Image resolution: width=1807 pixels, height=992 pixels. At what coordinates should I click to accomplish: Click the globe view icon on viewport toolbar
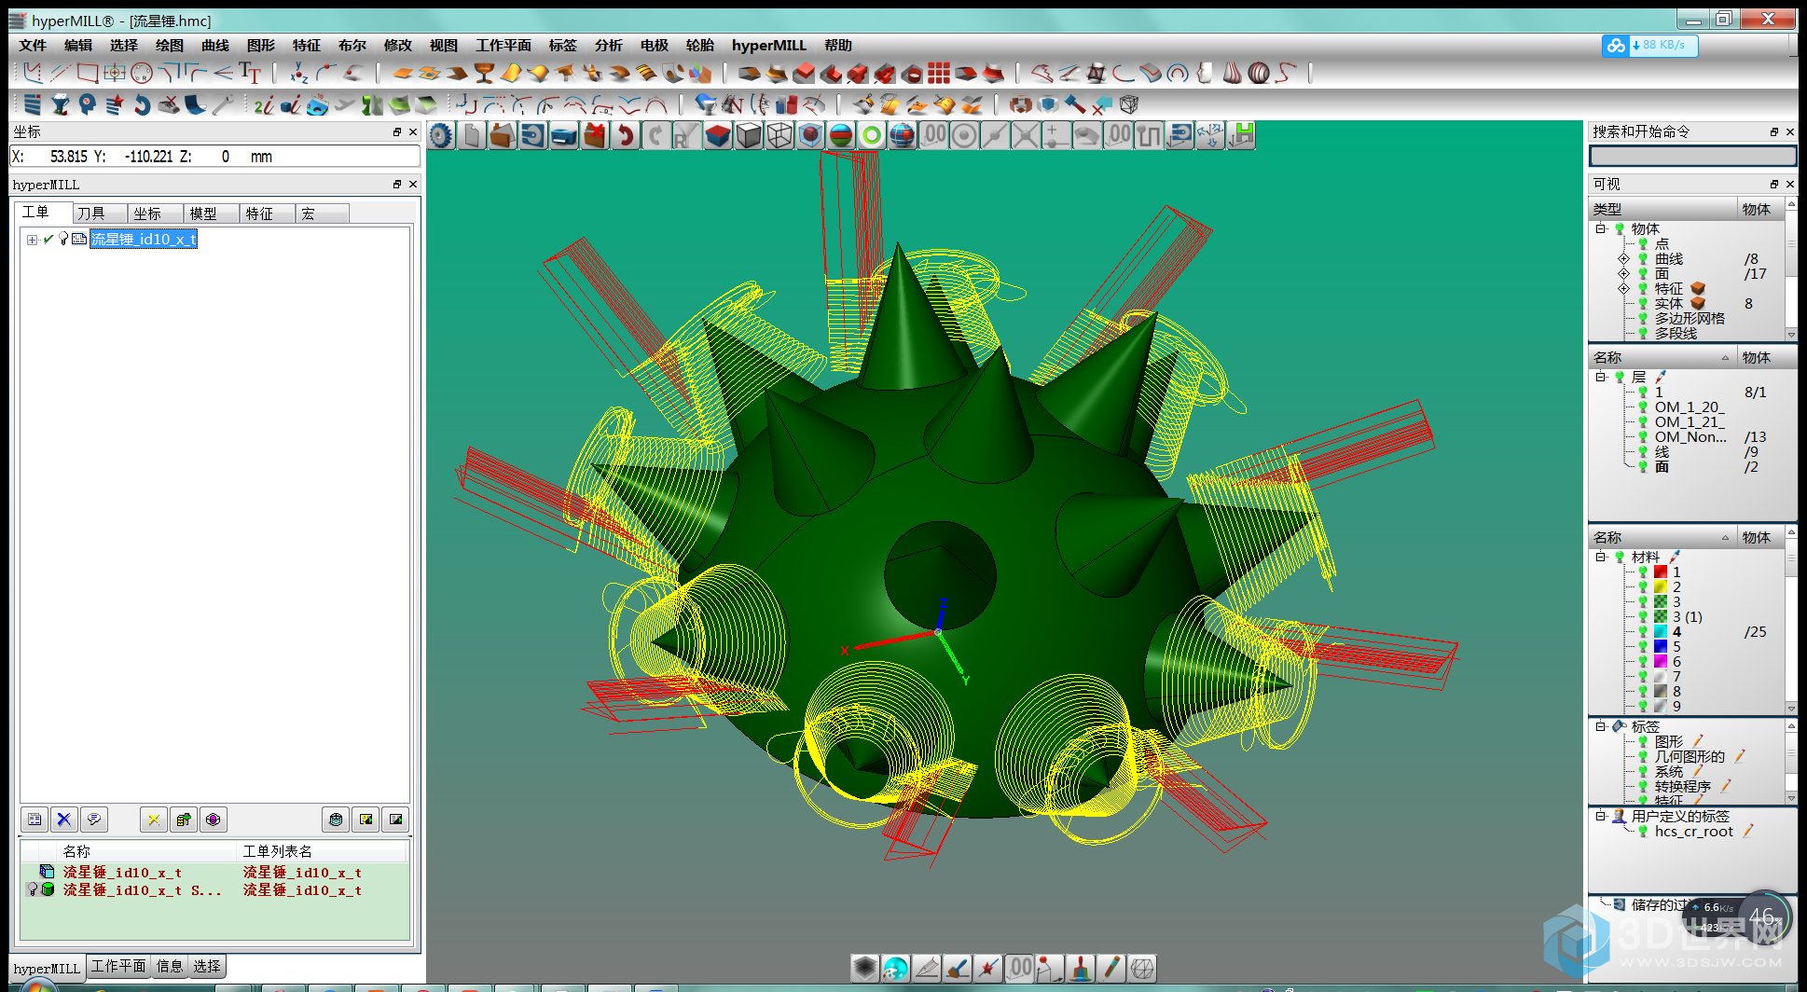click(x=903, y=136)
